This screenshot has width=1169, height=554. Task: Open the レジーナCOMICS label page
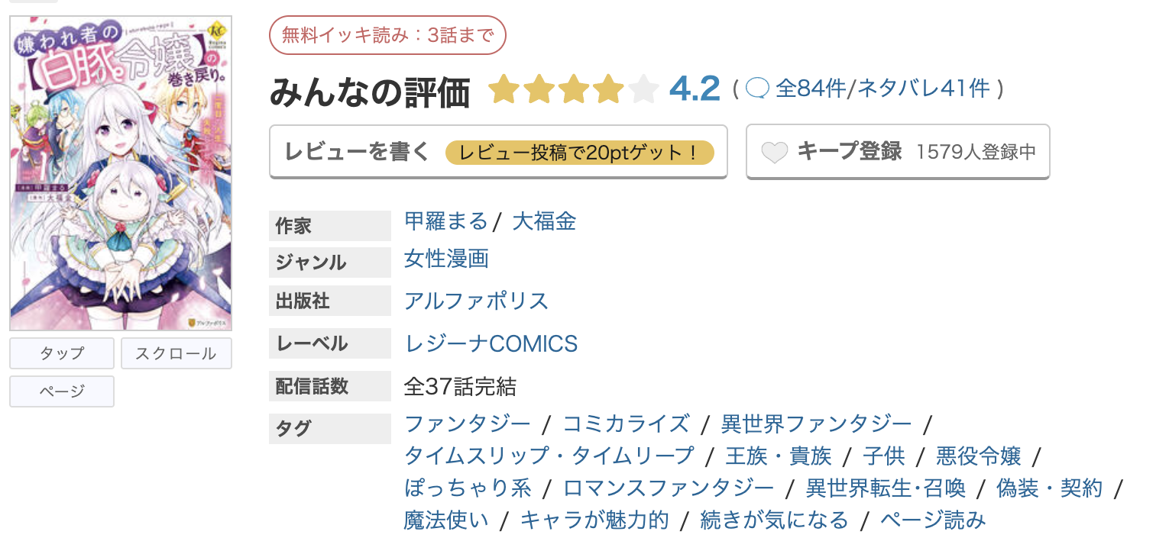[x=491, y=343]
